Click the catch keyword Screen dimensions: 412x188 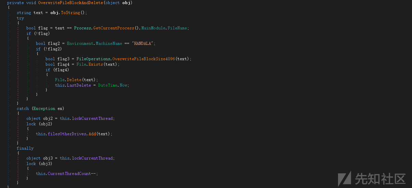(x=23, y=109)
